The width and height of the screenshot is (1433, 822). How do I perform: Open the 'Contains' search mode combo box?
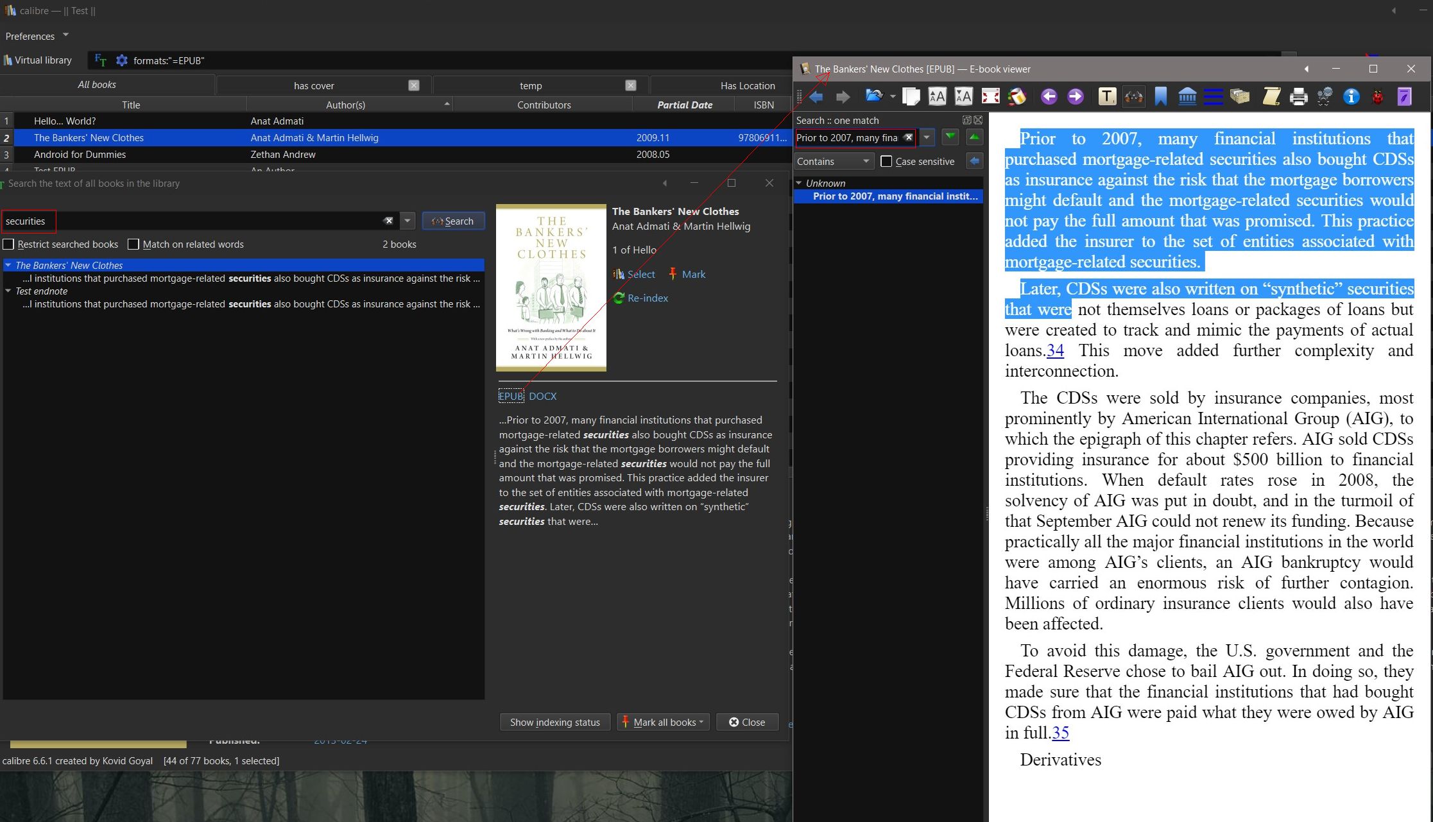834,161
